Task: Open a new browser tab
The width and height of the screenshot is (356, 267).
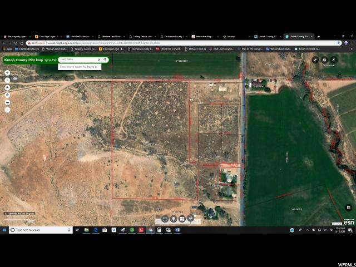Action: (x=319, y=36)
